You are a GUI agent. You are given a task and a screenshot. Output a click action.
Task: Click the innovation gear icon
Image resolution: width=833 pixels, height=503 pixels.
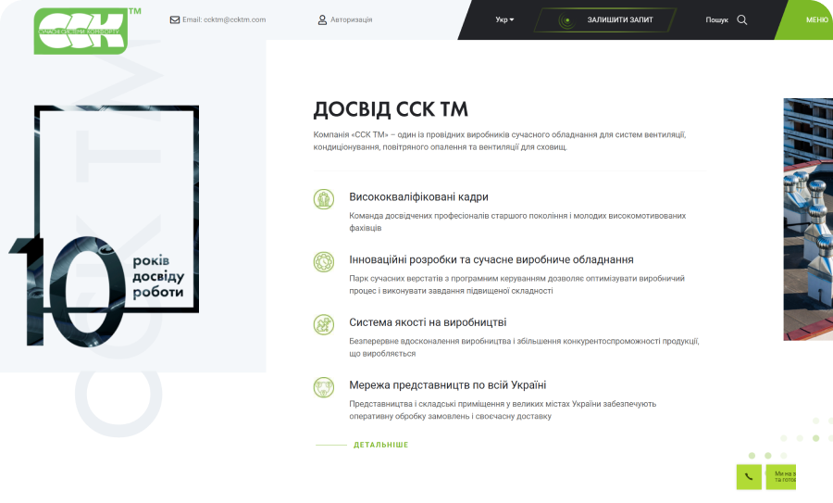pos(324,261)
